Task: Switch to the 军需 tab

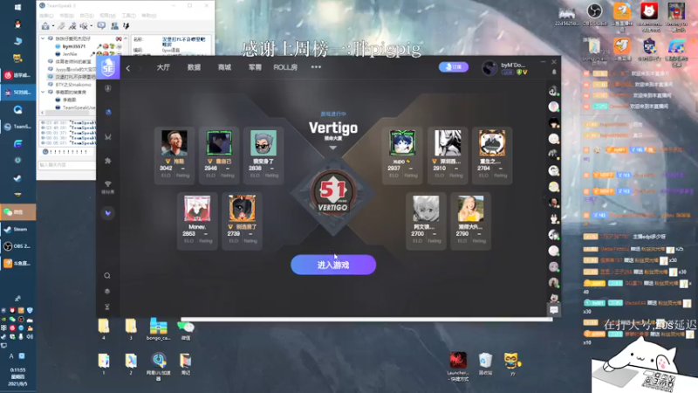Action: (x=255, y=67)
